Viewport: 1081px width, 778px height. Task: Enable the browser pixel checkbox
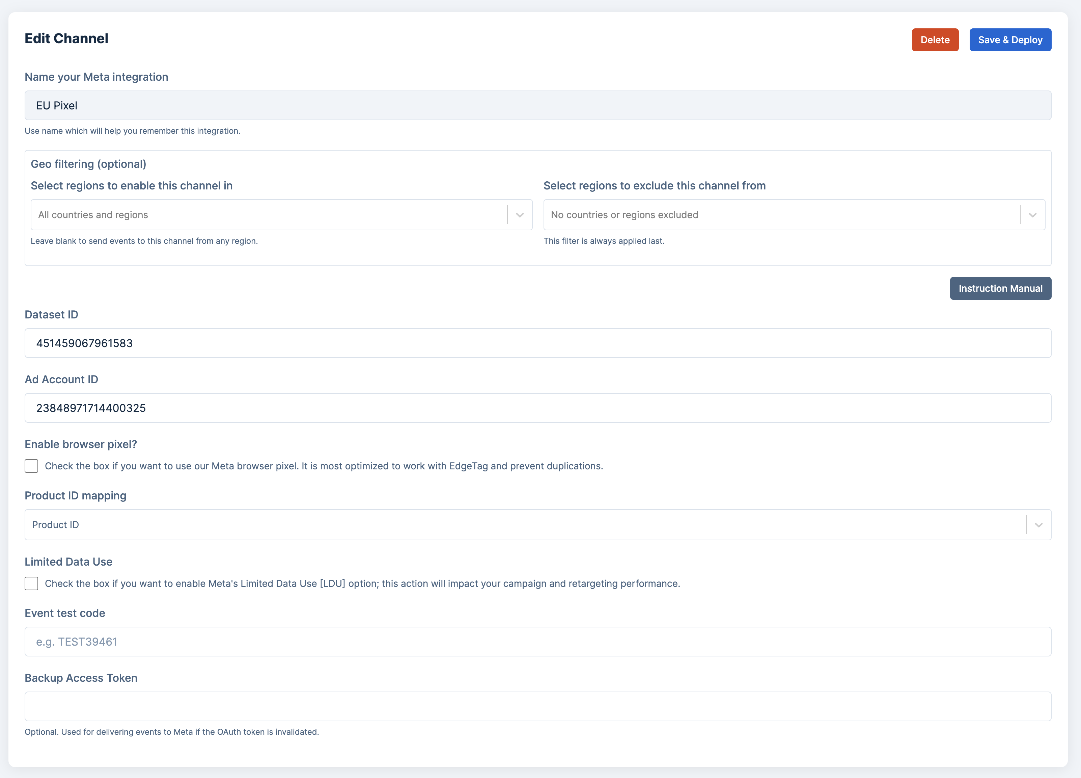[x=31, y=466]
